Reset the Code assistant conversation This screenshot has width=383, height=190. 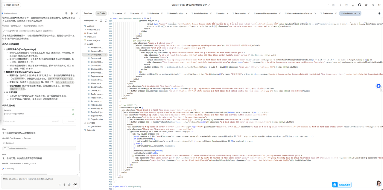point(77,13)
